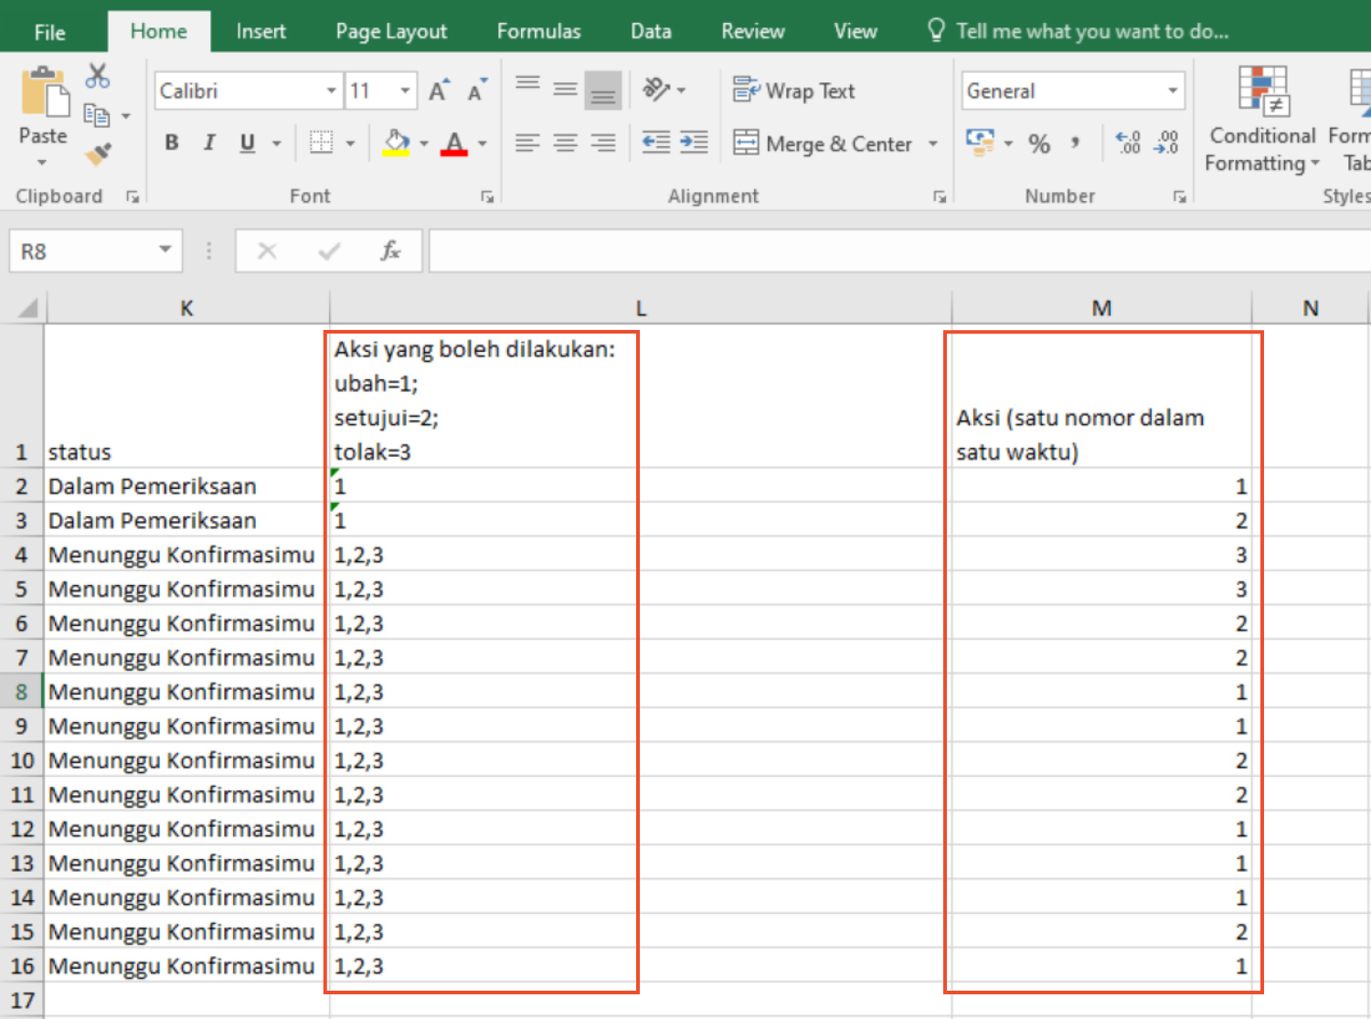Open the Calibri font name dropdown

[331, 90]
